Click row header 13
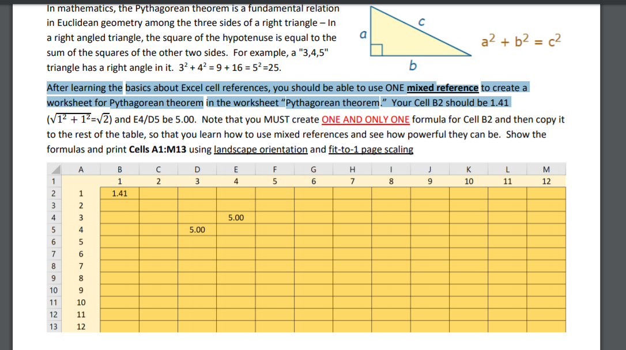Screen dimensions: 626x350 point(54,326)
